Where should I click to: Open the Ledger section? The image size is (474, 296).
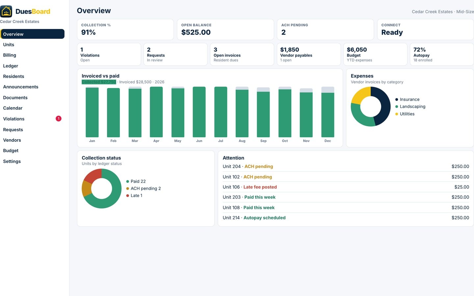pyautogui.click(x=32, y=66)
